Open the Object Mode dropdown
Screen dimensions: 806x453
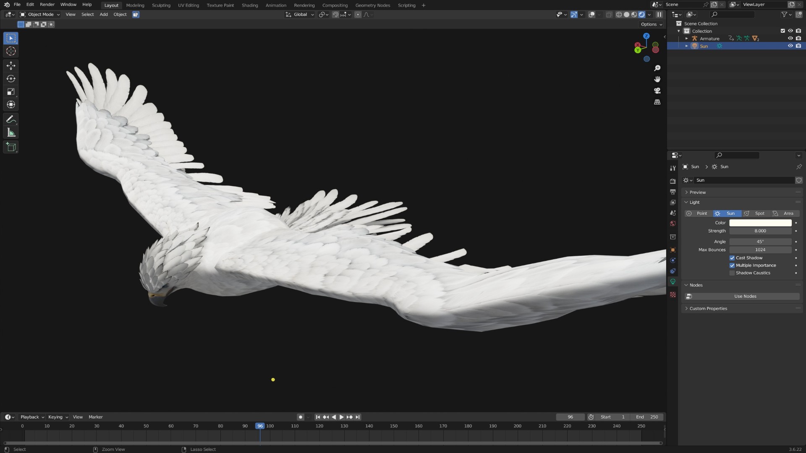click(x=40, y=14)
